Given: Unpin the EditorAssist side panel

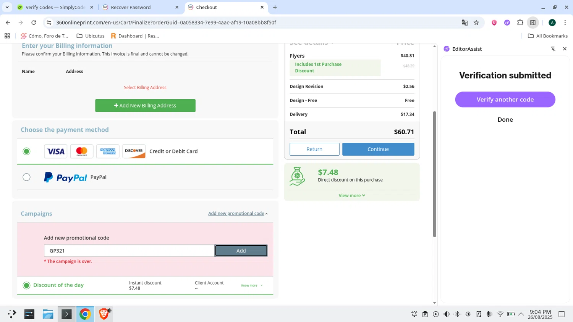Looking at the screenshot, I should click(553, 49).
